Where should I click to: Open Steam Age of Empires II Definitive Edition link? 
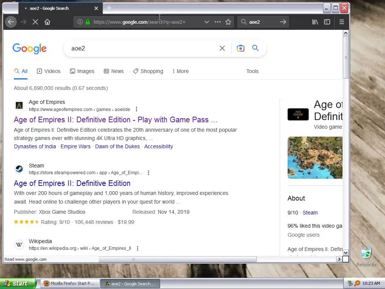(72, 183)
